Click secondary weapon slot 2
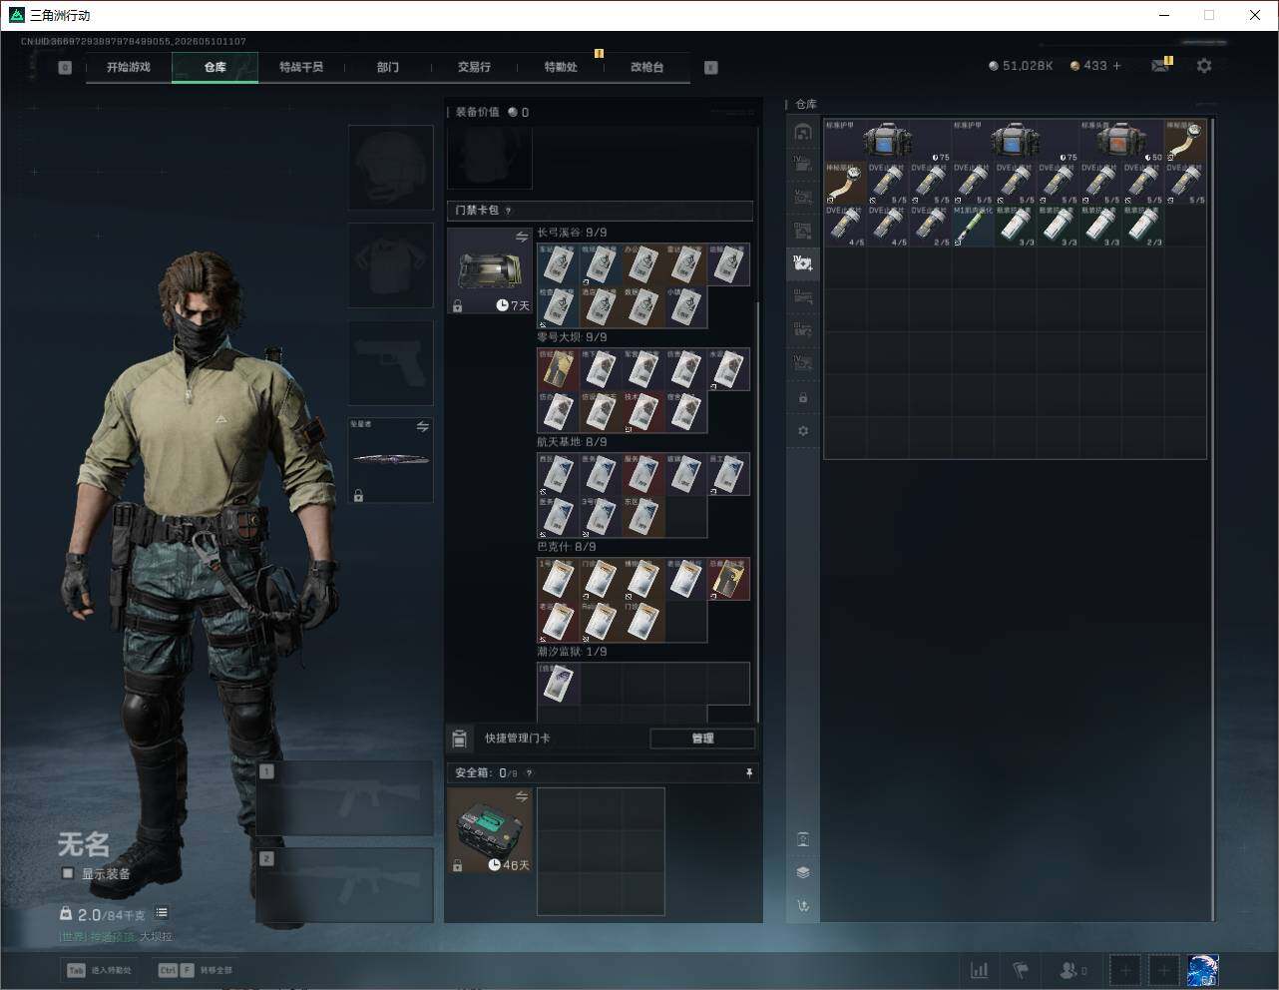 (x=345, y=885)
